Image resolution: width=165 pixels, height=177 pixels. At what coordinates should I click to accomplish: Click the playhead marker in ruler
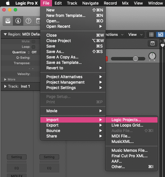162,45
